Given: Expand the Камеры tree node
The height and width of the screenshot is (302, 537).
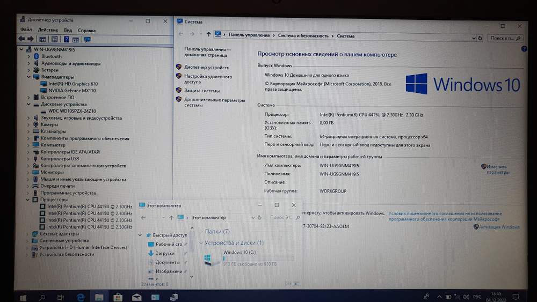Looking at the screenshot, I should (28, 125).
